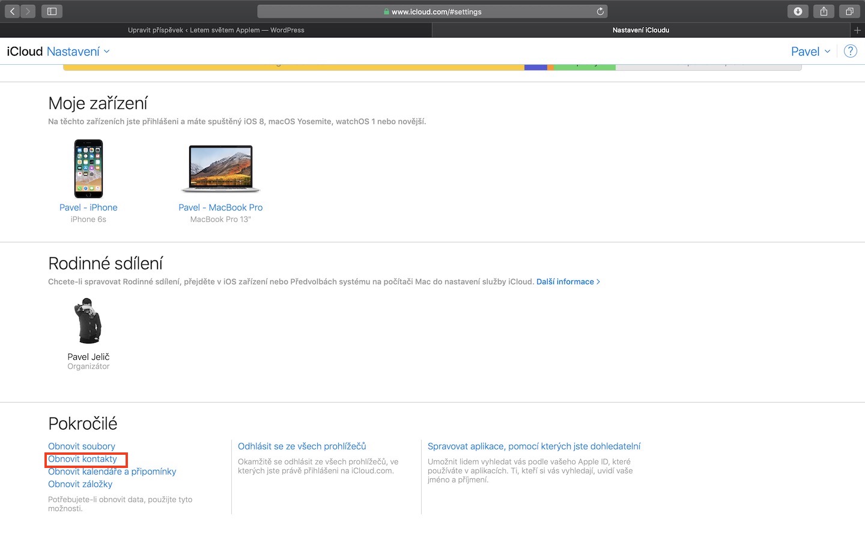Click the 'iPhone 6s' model label
Image resolution: width=865 pixels, height=540 pixels.
click(88, 220)
